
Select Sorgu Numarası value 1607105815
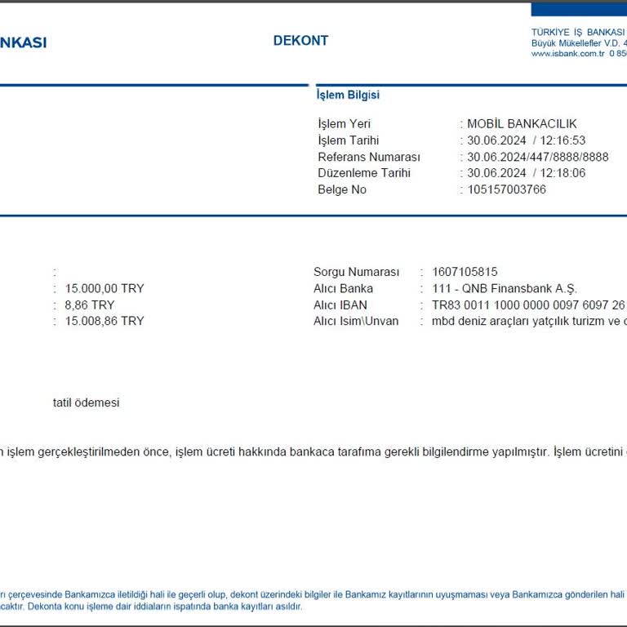(x=465, y=272)
